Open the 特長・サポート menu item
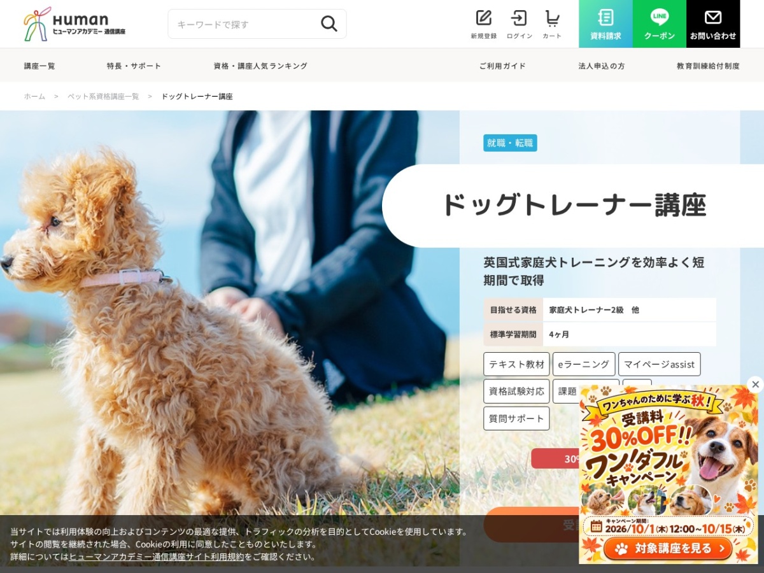This screenshot has width=764, height=573. click(134, 66)
